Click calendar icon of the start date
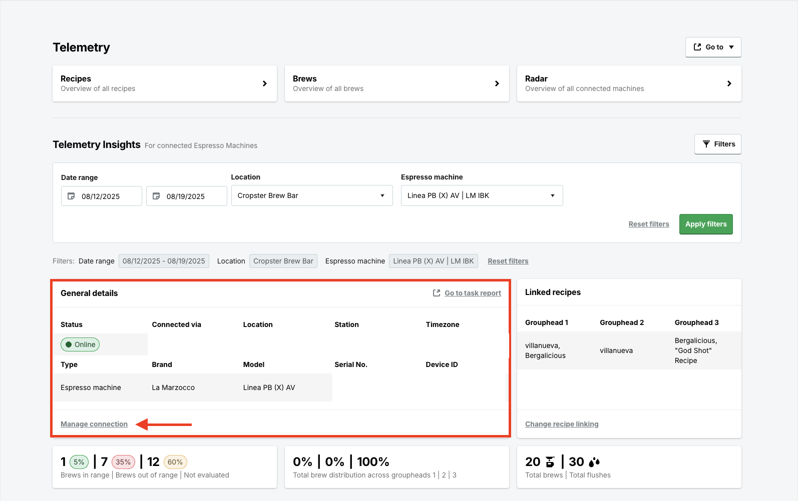This screenshot has width=798, height=501. coord(71,196)
